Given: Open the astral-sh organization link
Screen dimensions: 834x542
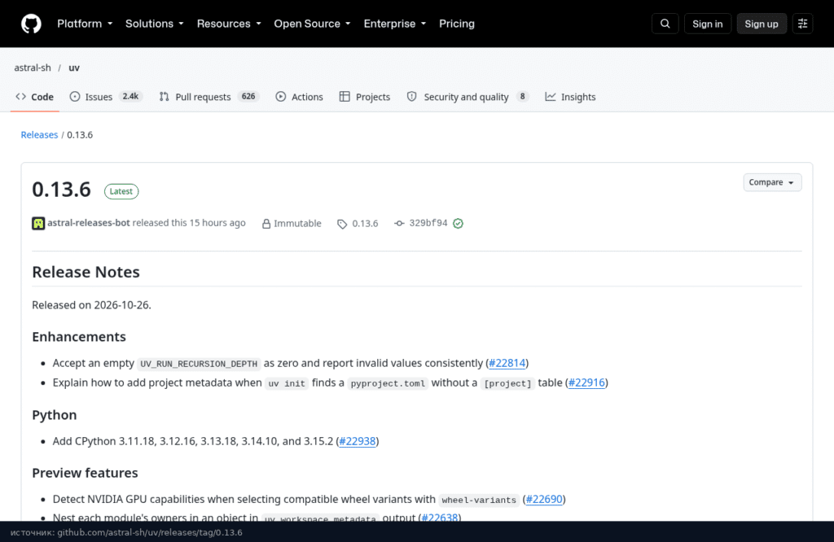Looking at the screenshot, I should tap(33, 68).
